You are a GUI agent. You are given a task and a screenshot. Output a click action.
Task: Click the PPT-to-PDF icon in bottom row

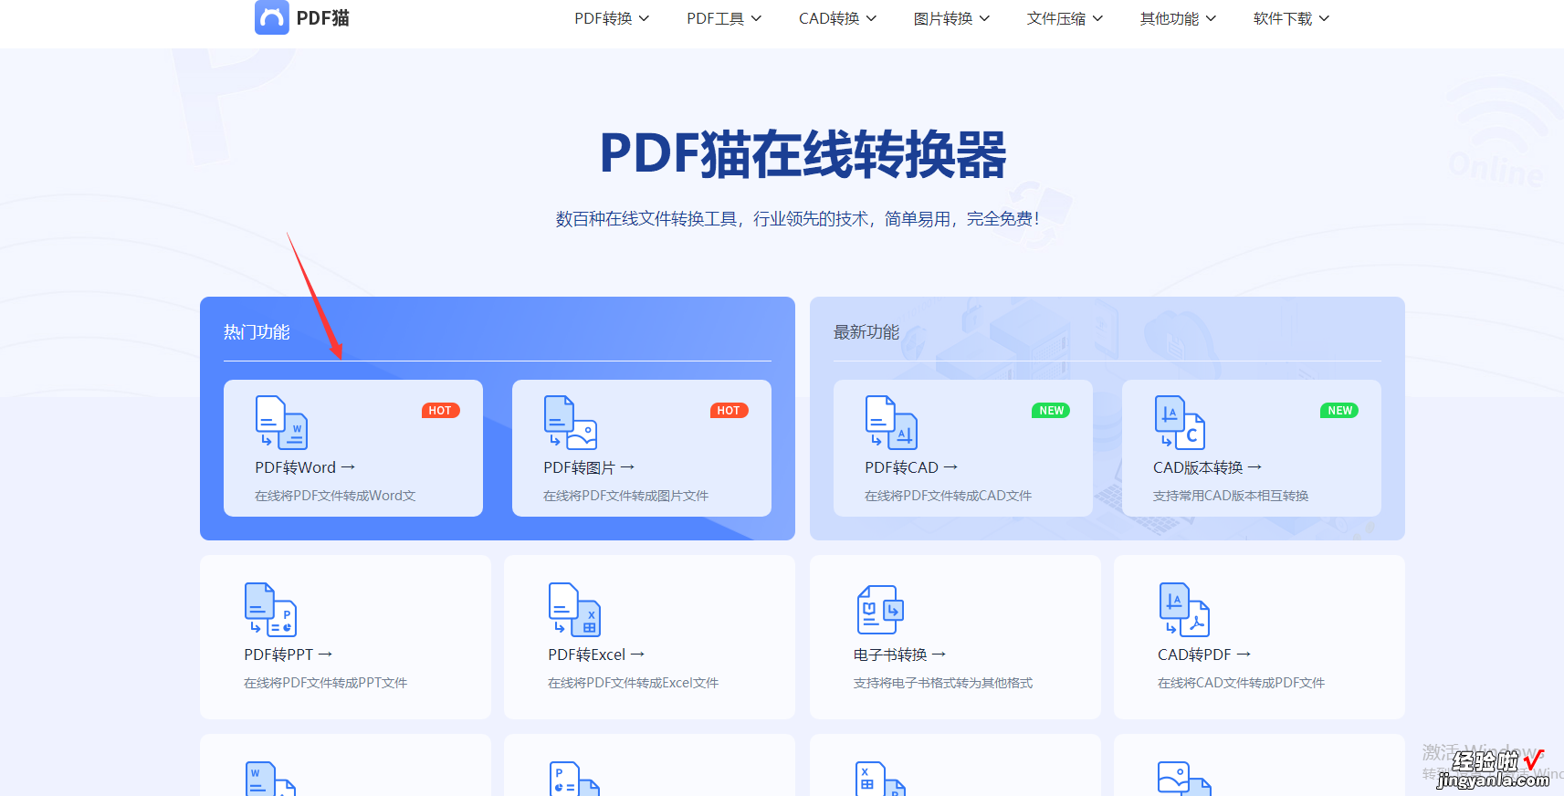575,779
